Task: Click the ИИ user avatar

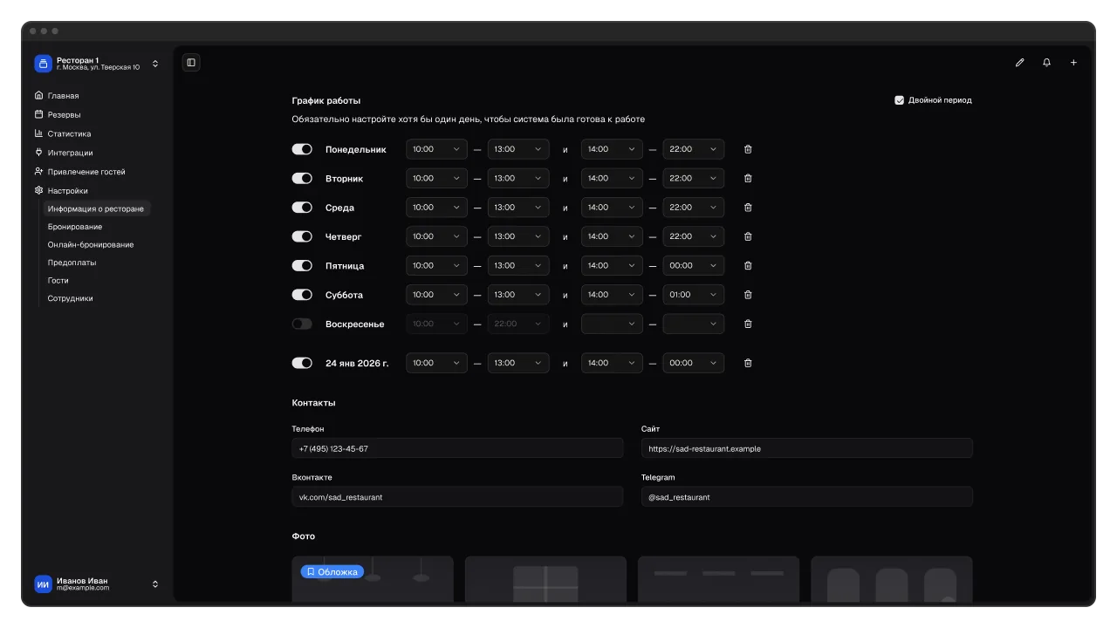Action: [43, 584]
